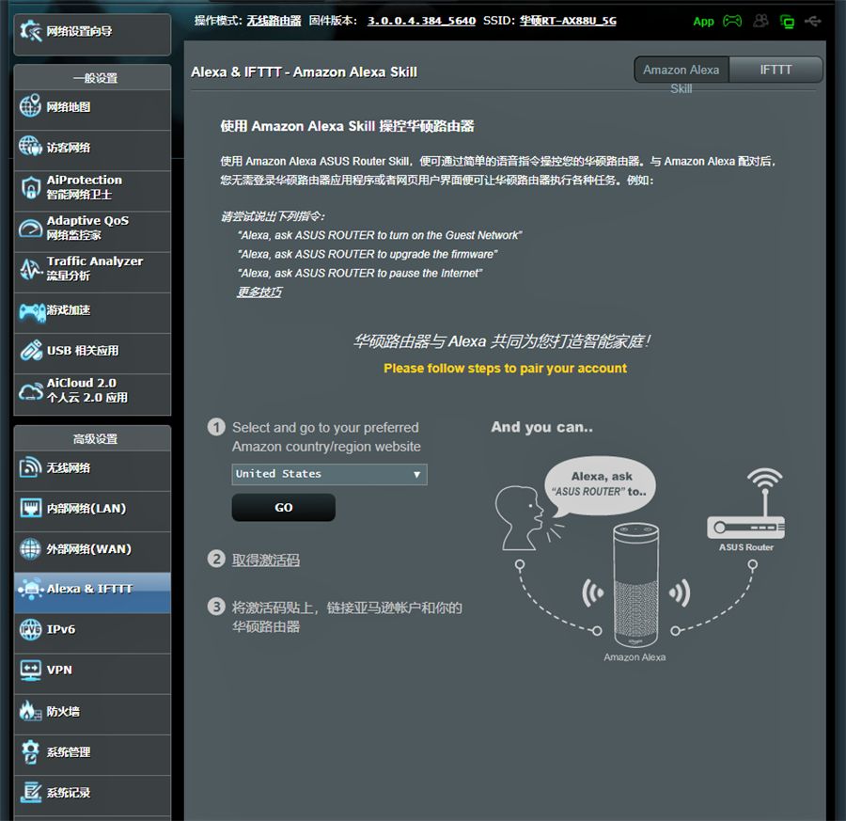Click the USB Application plug icon
This screenshot has width=846, height=821.
click(x=31, y=351)
